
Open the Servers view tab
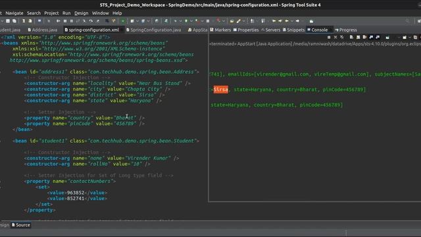click(x=270, y=30)
